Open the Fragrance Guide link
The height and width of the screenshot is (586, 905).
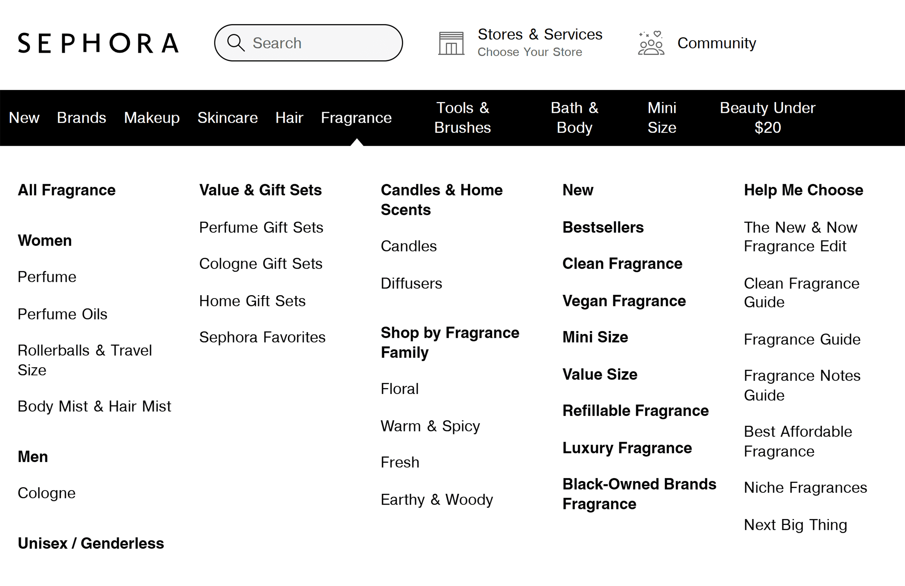coord(802,339)
